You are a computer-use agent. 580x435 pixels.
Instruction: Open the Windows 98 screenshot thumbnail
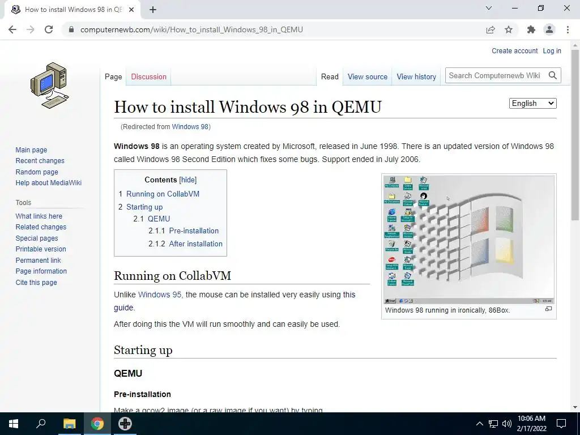(468, 240)
